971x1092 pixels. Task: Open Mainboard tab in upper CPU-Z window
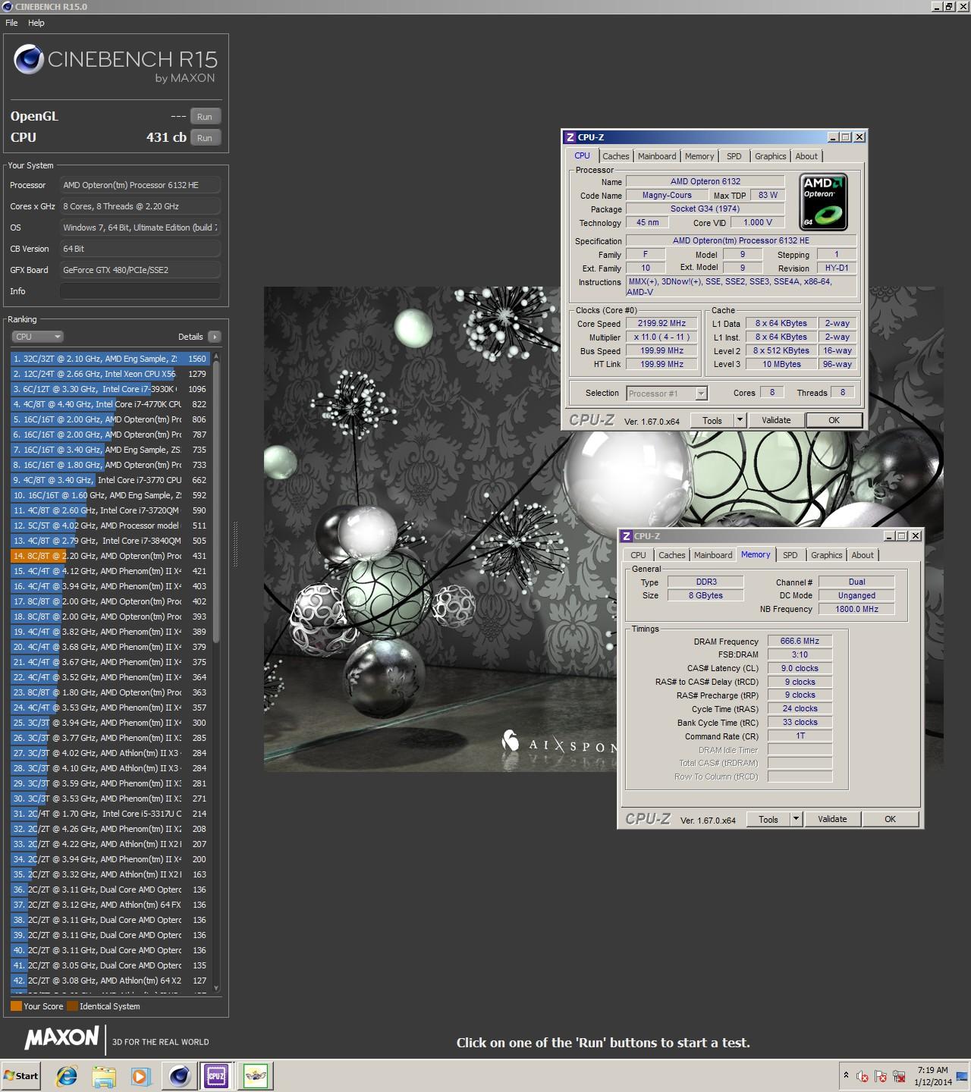click(x=657, y=156)
